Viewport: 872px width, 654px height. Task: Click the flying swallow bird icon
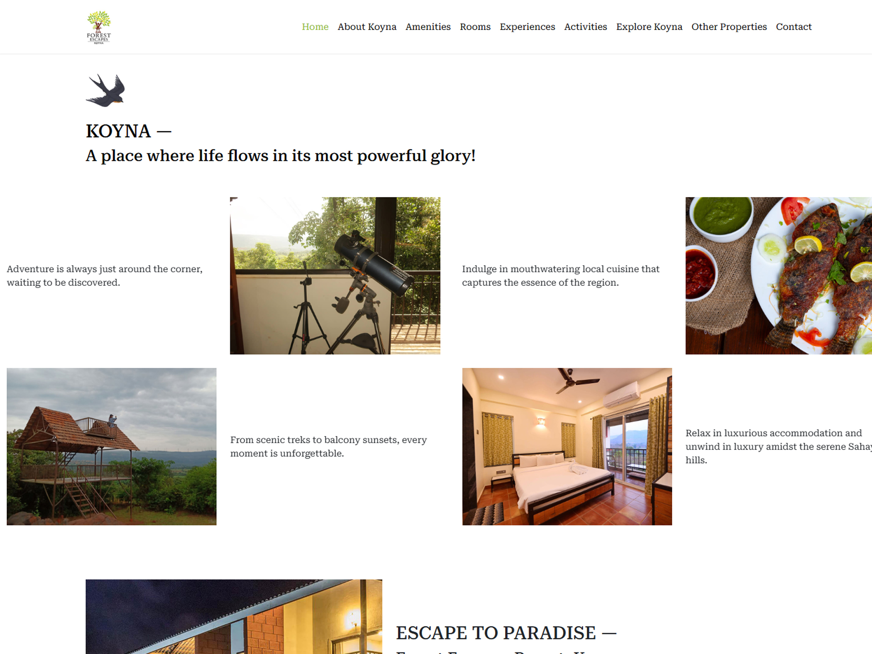pos(105,90)
